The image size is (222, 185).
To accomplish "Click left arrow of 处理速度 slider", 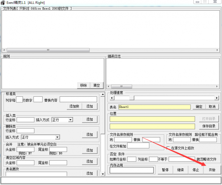I will pos(112,98).
